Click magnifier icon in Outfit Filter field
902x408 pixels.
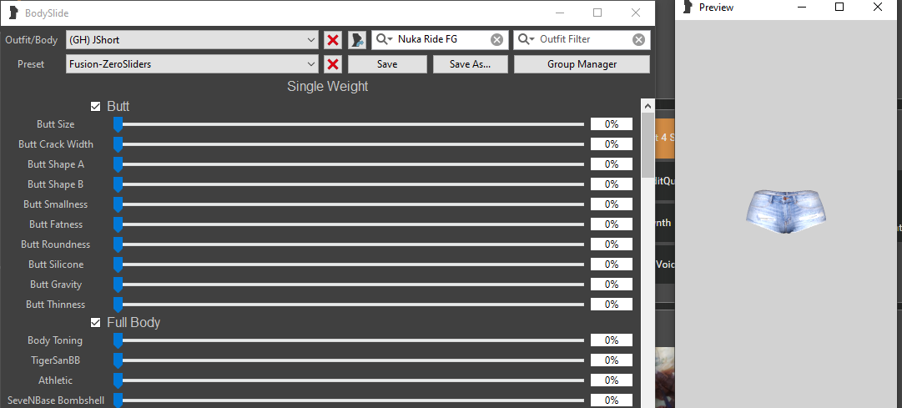pyautogui.click(x=527, y=39)
